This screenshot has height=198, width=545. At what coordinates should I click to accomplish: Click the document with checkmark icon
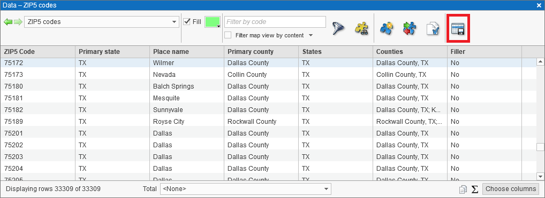tap(433, 28)
